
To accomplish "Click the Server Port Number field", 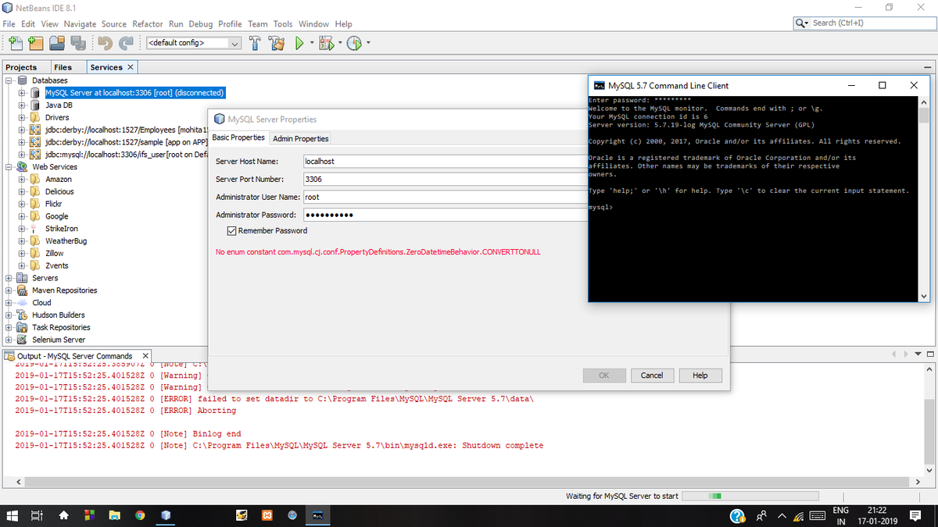I will coord(446,179).
